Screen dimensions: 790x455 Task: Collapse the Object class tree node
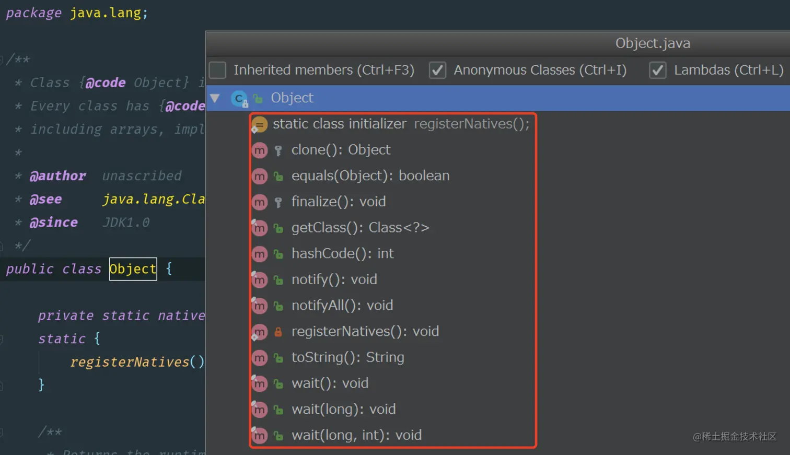click(215, 98)
